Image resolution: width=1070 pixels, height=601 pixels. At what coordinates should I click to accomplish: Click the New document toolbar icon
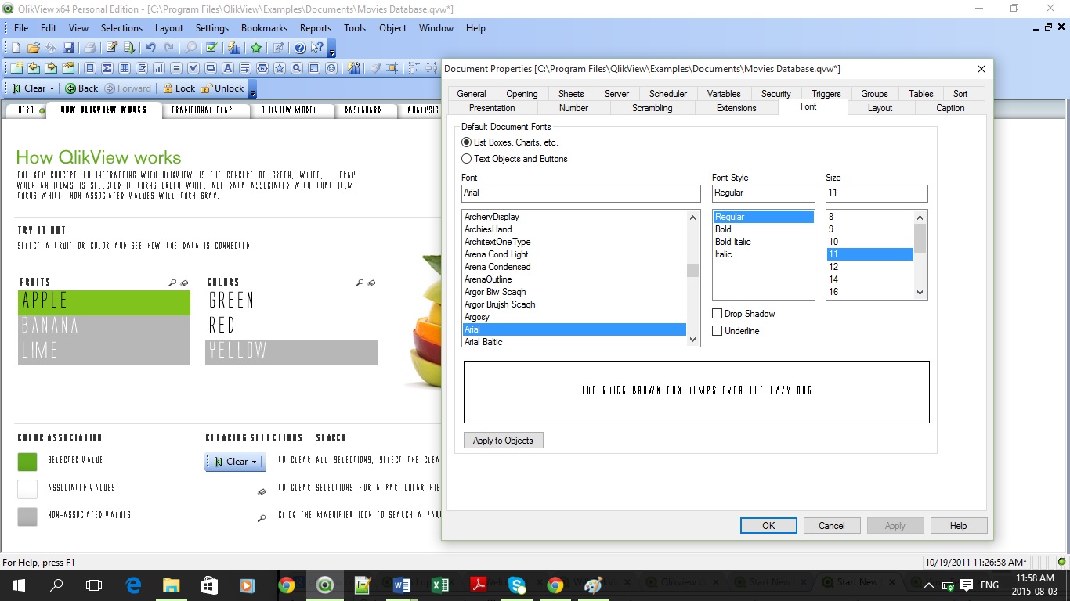point(16,48)
